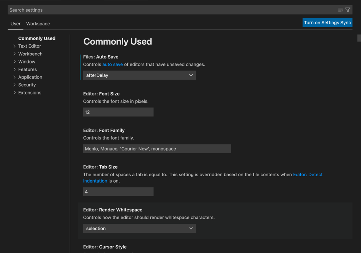Click the Font Size input field
361x253 pixels.
click(118, 112)
